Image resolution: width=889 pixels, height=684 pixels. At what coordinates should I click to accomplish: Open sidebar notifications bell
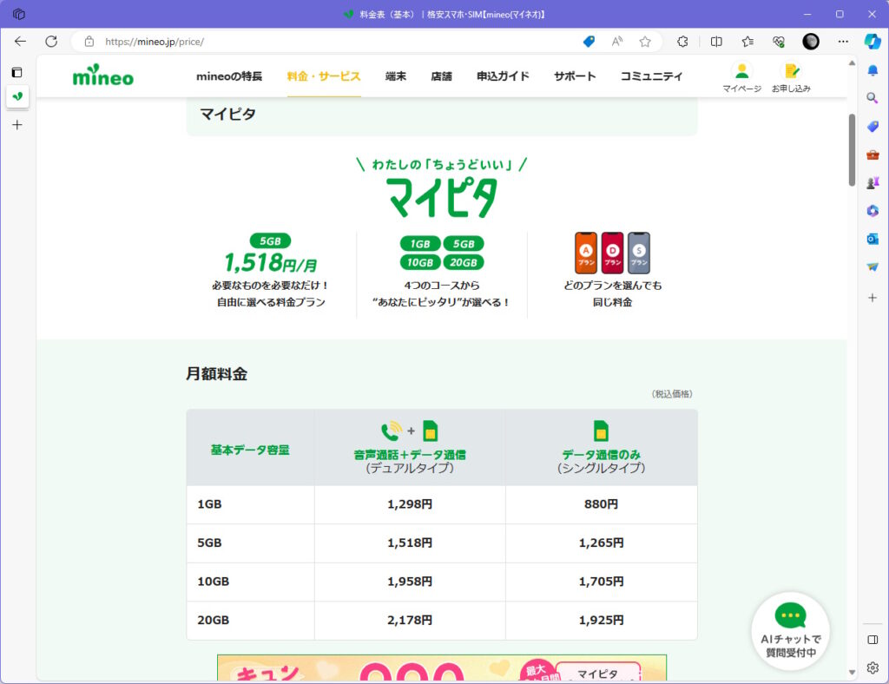[873, 70]
